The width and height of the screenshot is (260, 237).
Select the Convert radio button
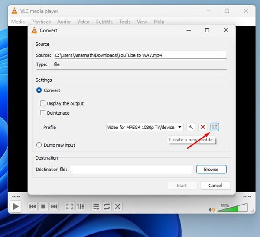click(39, 90)
